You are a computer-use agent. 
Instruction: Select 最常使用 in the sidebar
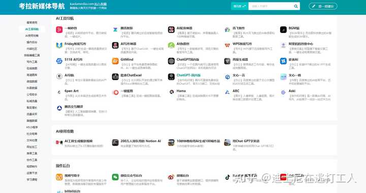click(x=32, y=23)
